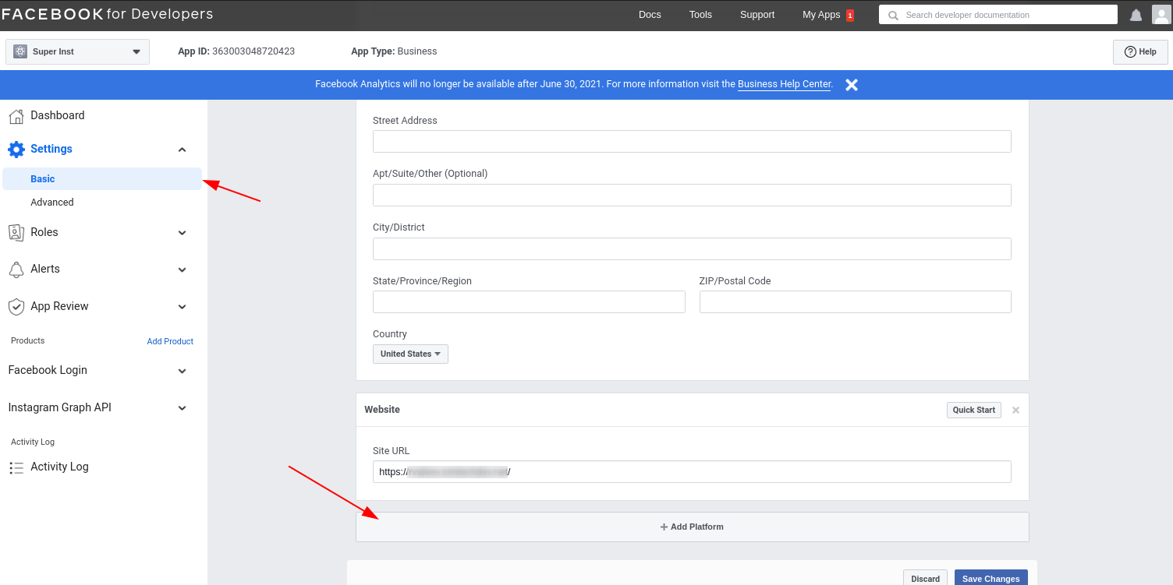The width and height of the screenshot is (1173, 585).
Task: Focus the search developer documentation box
Action: pos(998,15)
